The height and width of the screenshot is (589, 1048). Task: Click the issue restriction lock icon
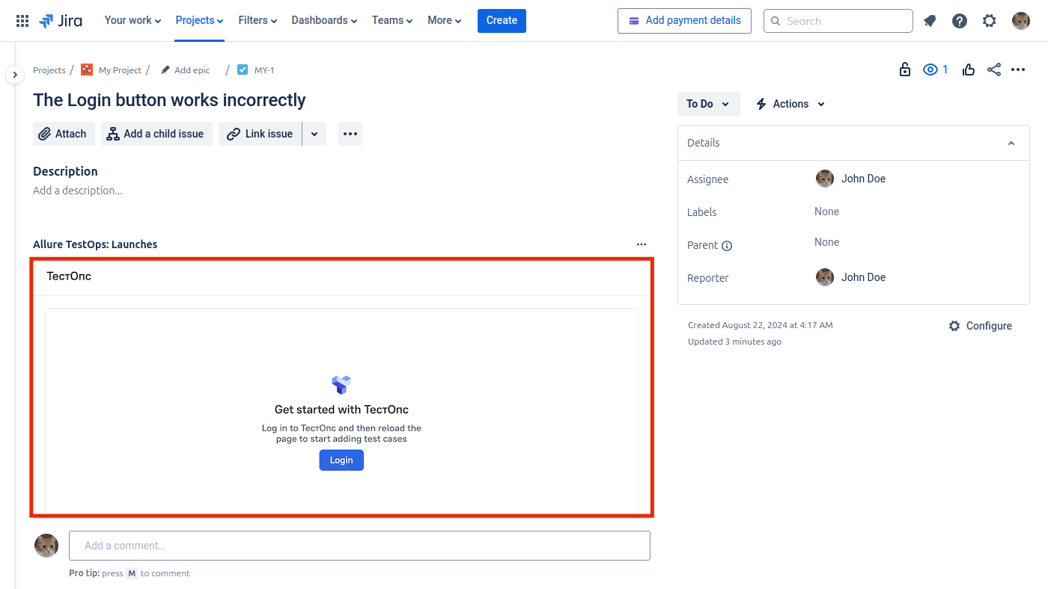click(905, 70)
